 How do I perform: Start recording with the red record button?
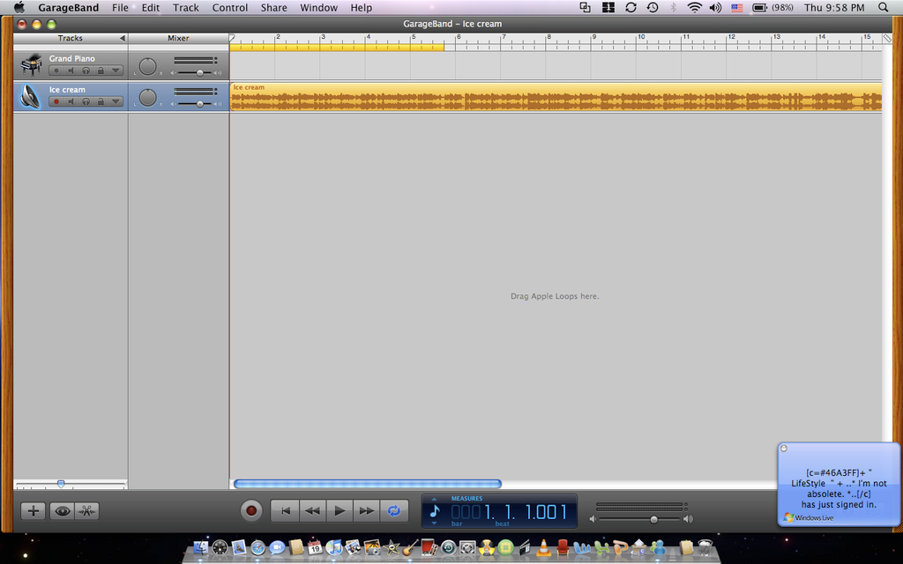pos(251,511)
